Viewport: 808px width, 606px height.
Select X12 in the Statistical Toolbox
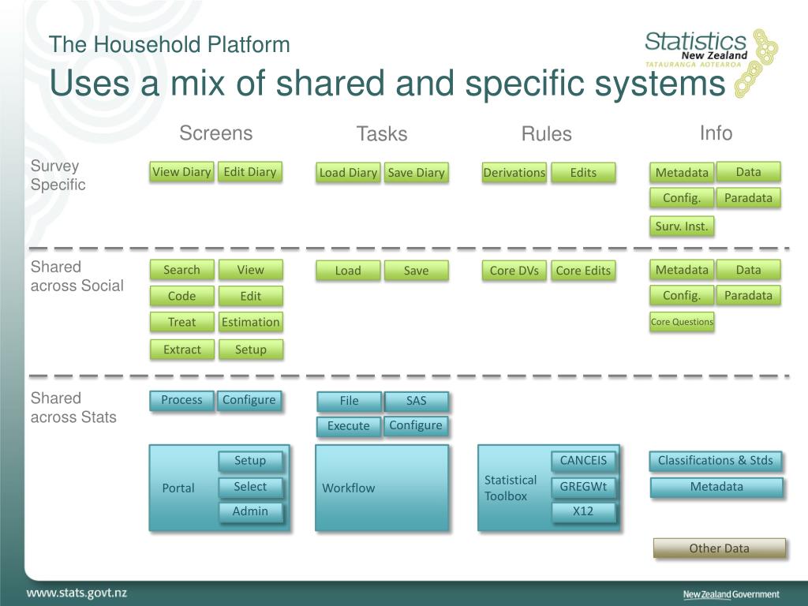click(583, 511)
